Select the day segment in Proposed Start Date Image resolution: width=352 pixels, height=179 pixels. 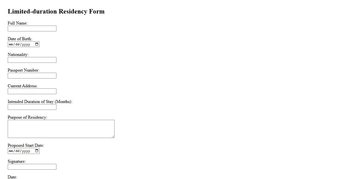tap(17, 151)
